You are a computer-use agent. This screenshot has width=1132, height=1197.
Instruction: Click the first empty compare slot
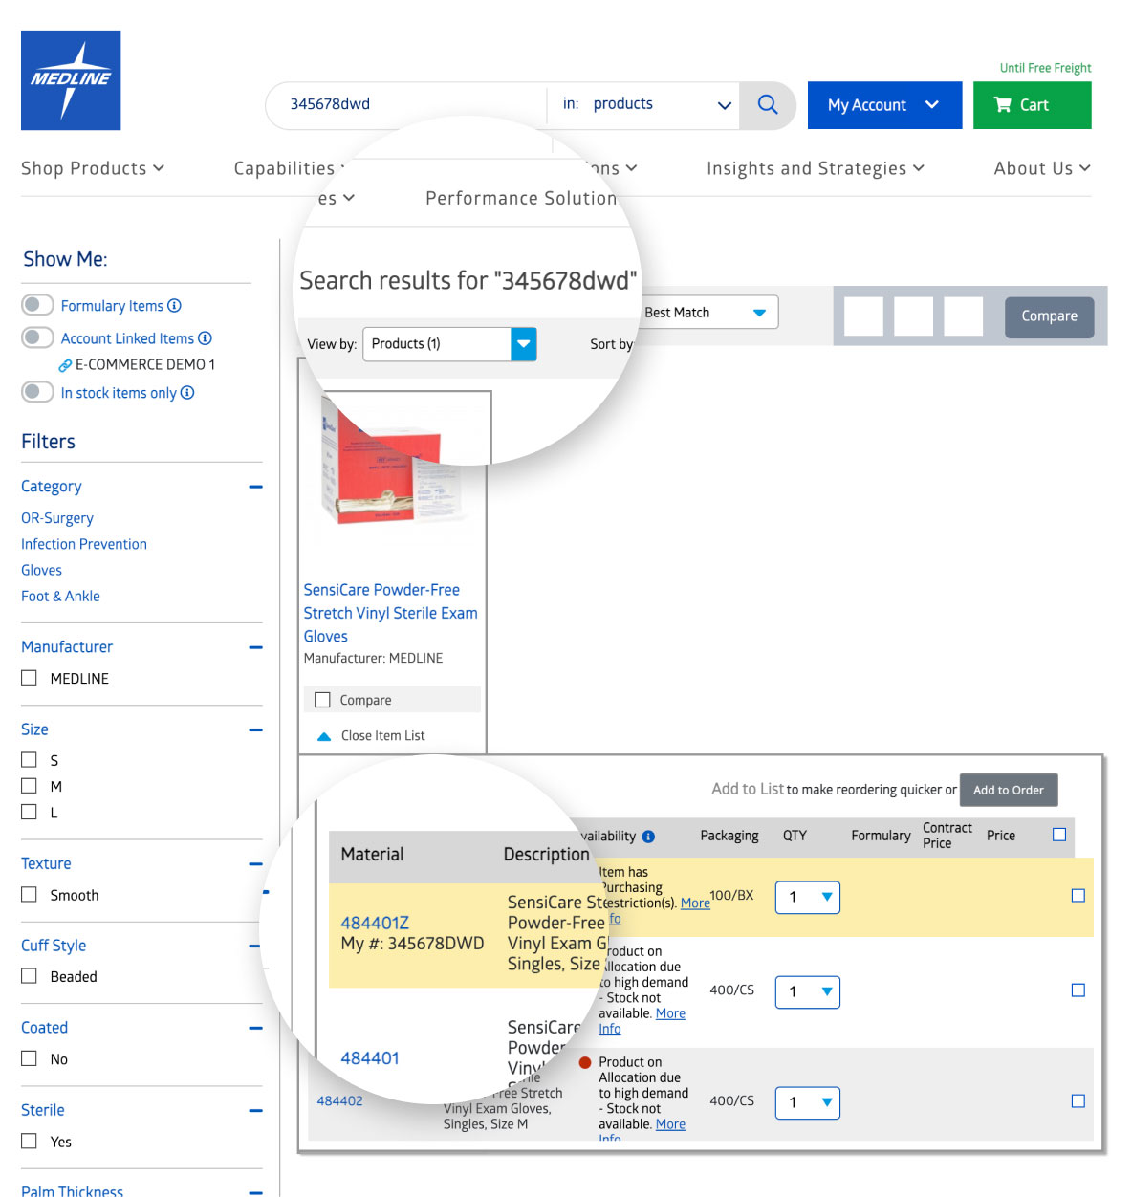[863, 316]
